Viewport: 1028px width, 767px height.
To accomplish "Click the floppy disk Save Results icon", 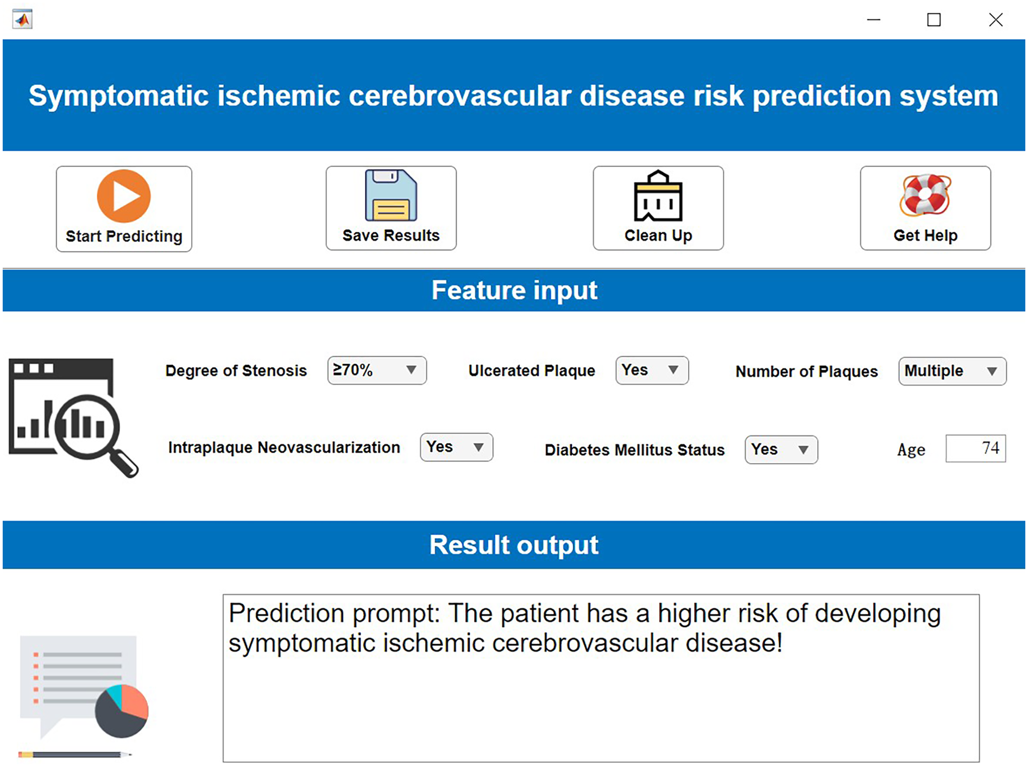I will (391, 195).
